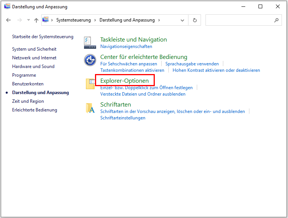Open the recent locations dropdown arrow
This screenshot has width=288, height=218.
click(x=28, y=20)
